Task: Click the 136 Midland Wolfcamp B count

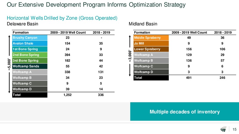Action: click(189, 61)
